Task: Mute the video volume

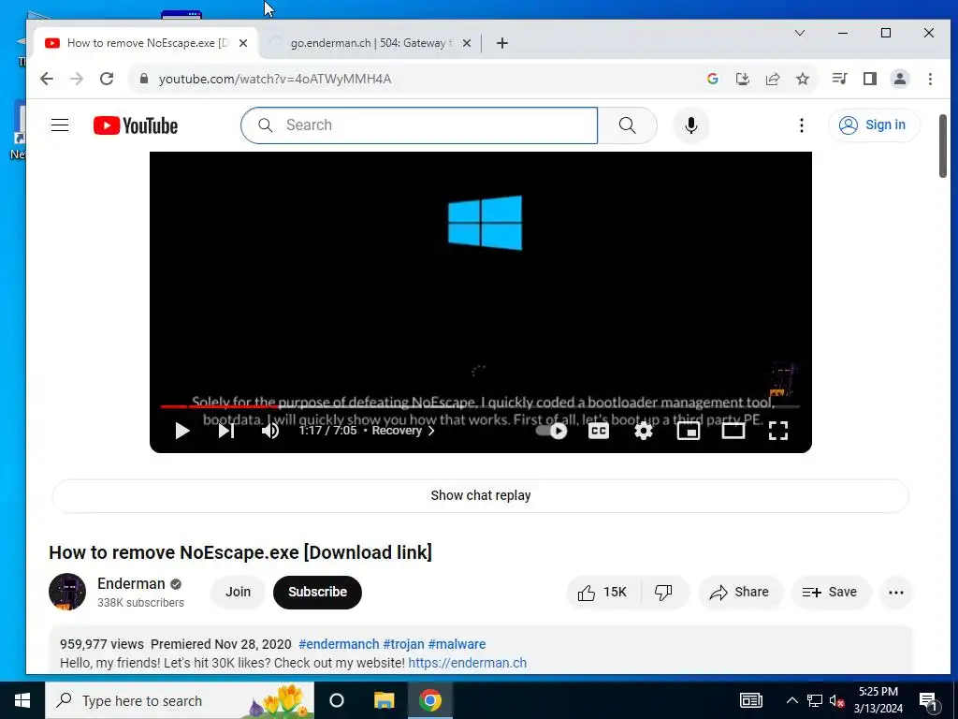Action: tap(270, 431)
